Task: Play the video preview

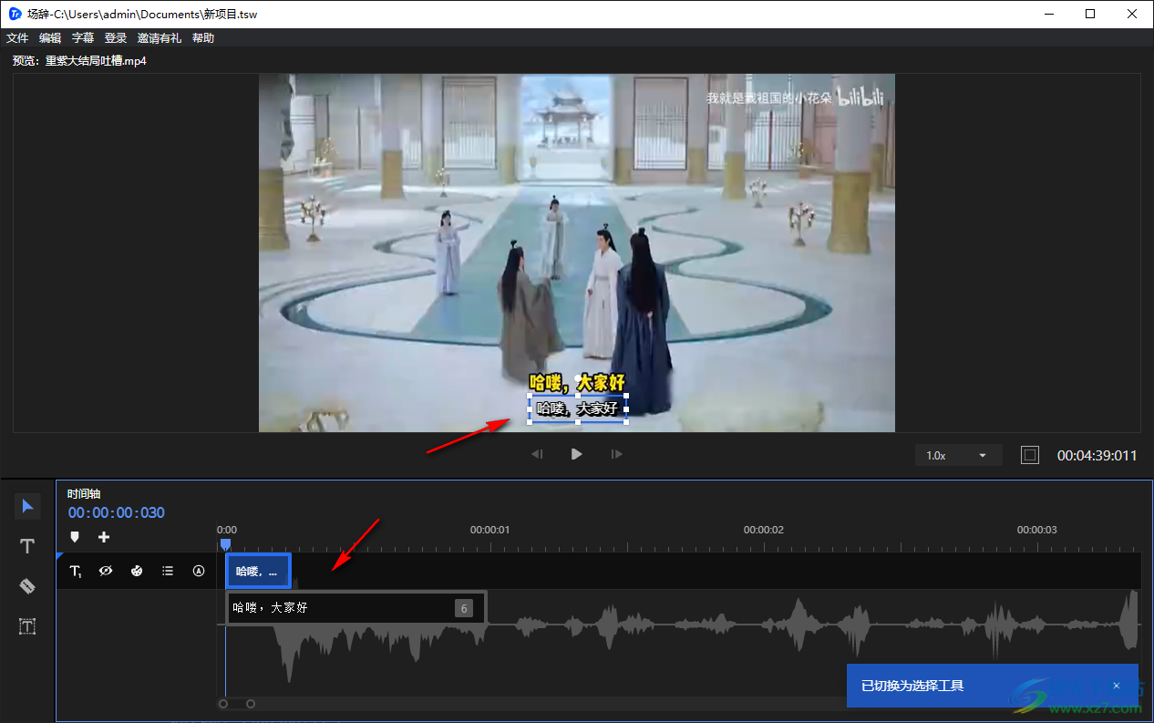Action: tap(576, 454)
